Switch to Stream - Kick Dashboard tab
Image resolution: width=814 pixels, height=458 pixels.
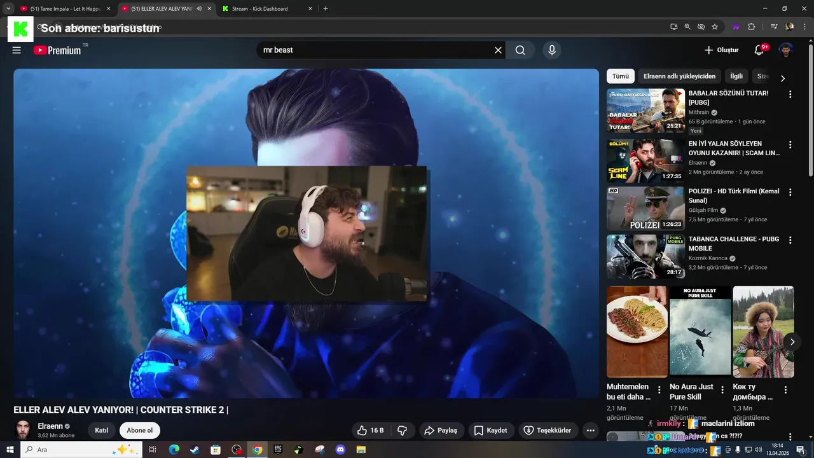[267, 9]
